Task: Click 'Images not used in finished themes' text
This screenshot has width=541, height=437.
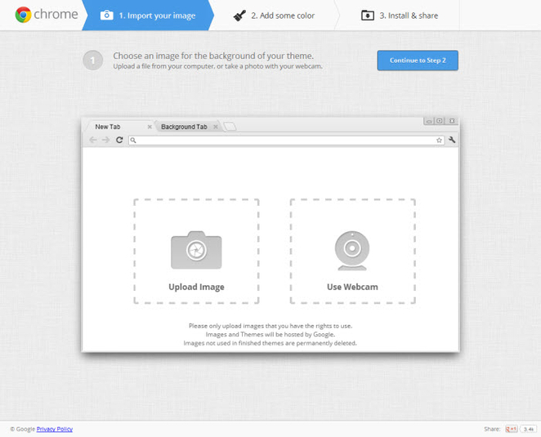Action: point(270,343)
